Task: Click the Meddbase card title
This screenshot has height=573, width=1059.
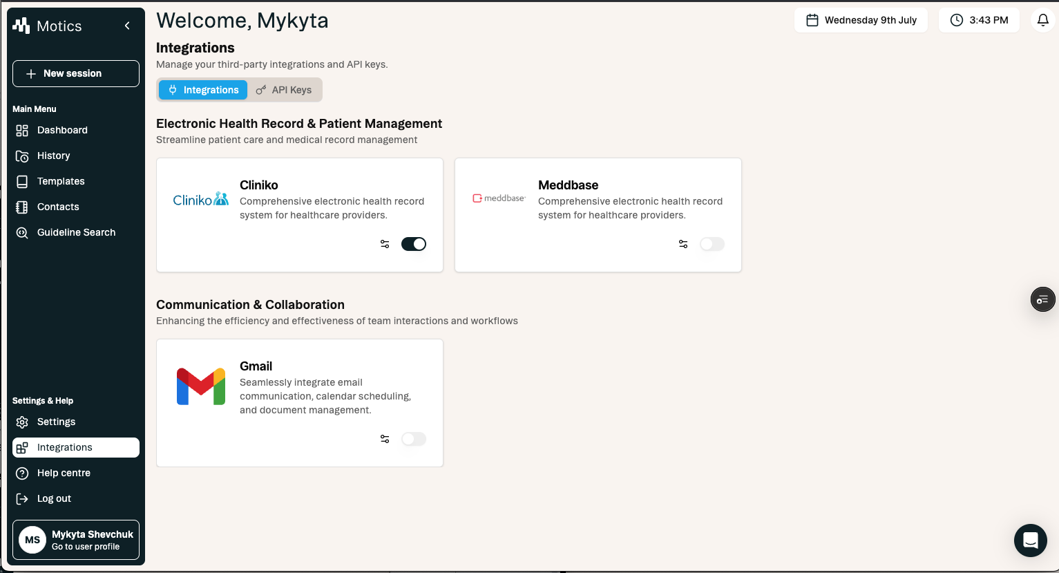Action: tap(569, 185)
